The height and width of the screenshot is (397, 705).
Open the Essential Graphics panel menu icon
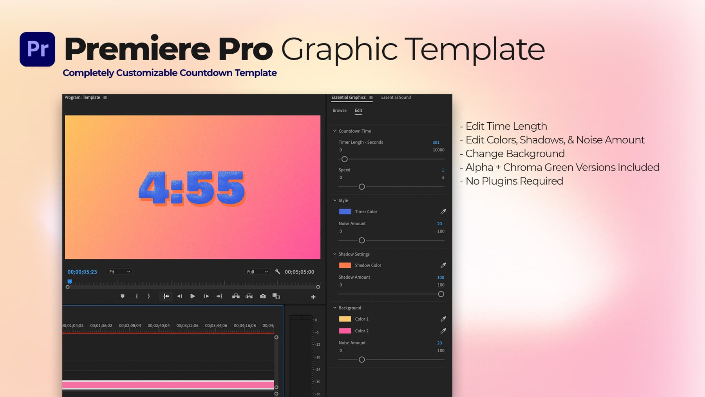[371, 98]
